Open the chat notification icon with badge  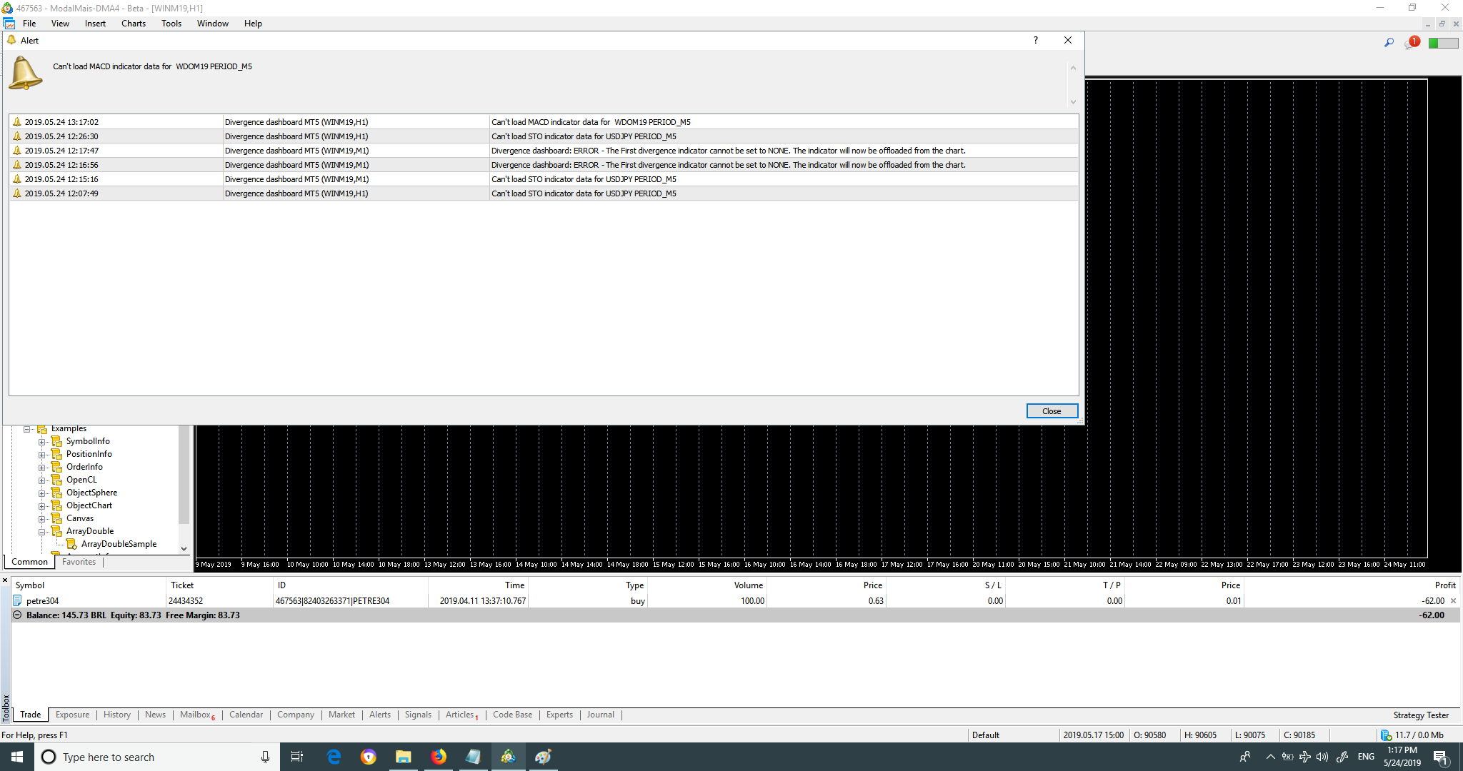[x=1411, y=43]
